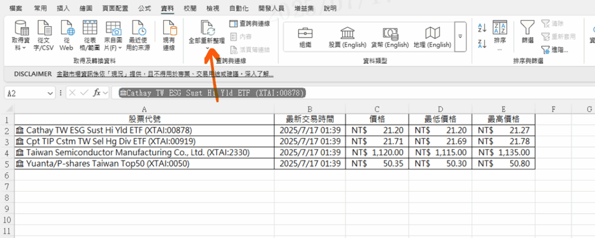Click the 篩選 filter funnel icon
Viewport: 595px width, 238px height.
click(x=527, y=32)
